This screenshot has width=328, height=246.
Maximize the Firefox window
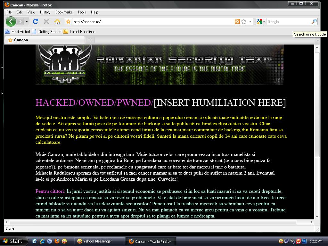[x=301, y=3]
